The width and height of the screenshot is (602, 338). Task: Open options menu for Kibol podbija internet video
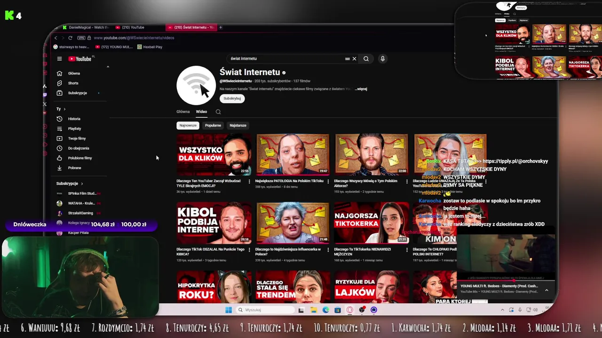coord(249,250)
